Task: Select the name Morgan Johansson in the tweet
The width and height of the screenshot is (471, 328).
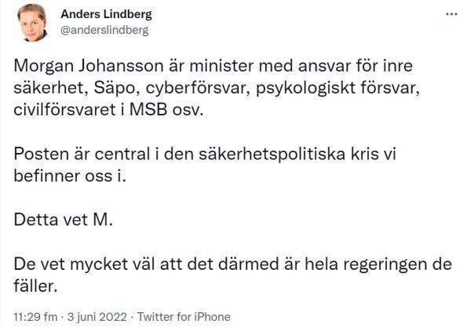Action: [88, 67]
